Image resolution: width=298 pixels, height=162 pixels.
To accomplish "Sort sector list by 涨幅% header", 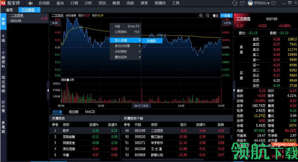I will coord(94,125).
